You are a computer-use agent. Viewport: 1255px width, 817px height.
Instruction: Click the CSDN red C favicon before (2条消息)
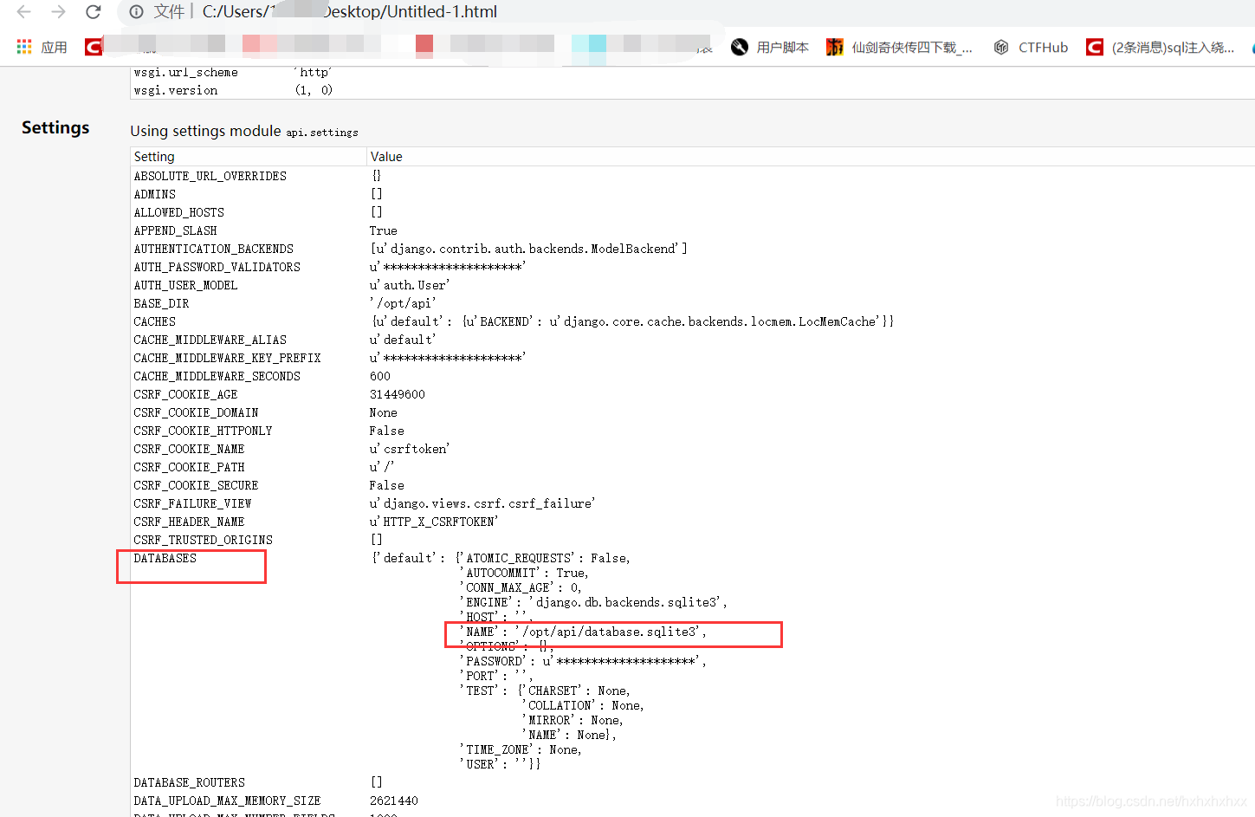pos(1095,47)
